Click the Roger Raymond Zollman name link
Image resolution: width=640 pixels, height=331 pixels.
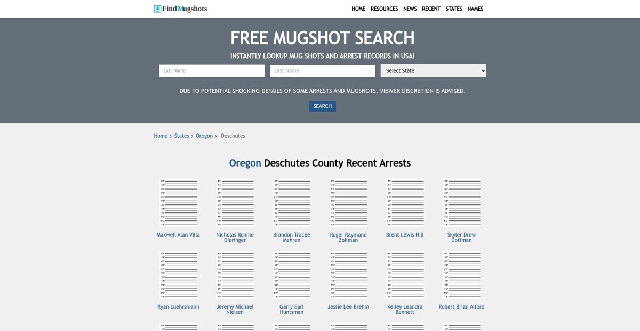[x=348, y=238]
